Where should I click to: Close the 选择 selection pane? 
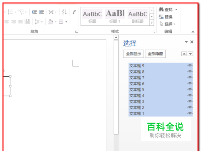(192, 42)
